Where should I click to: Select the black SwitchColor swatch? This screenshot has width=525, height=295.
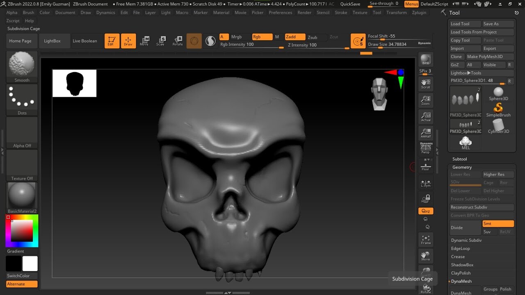click(13, 264)
